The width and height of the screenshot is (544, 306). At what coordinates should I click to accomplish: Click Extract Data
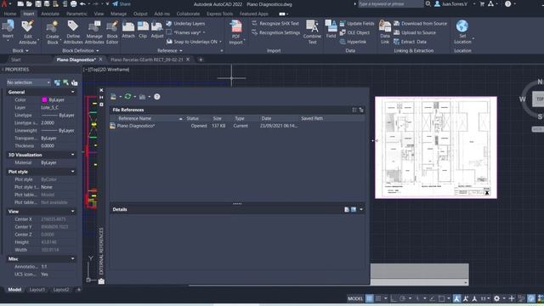click(x=410, y=42)
